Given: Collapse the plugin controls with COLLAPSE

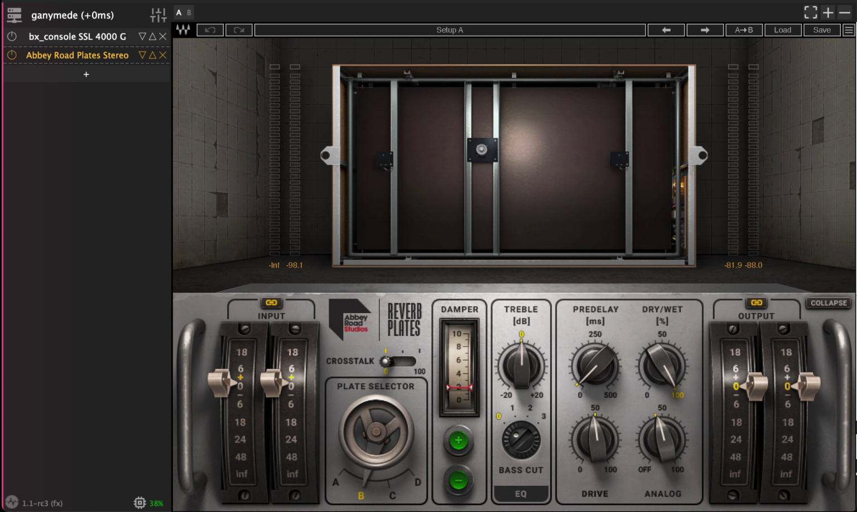Looking at the screenshot, I should click(x=829, y=303).
